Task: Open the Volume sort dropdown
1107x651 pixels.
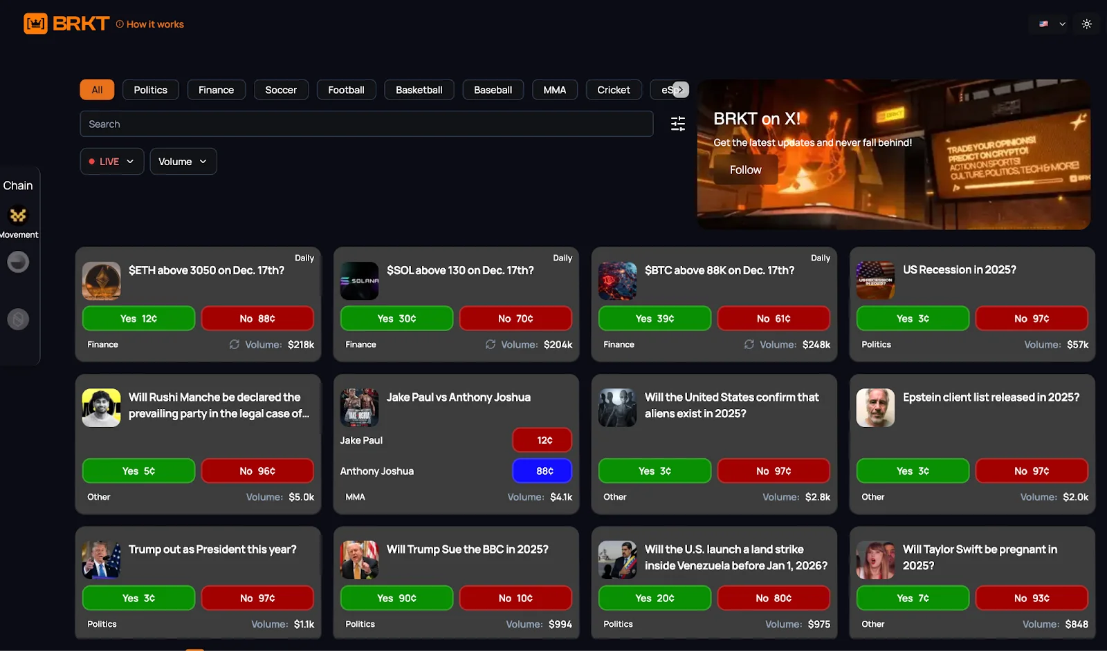Action: click(x=183, y=161)
